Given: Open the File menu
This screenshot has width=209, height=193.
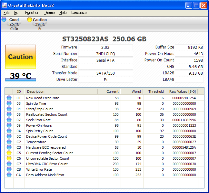Looking at the screenshot, I should [6, 13].
